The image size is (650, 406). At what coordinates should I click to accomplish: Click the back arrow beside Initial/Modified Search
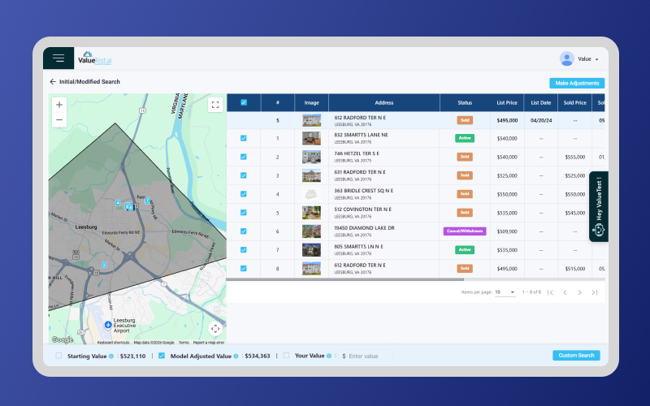coord(53,82)
